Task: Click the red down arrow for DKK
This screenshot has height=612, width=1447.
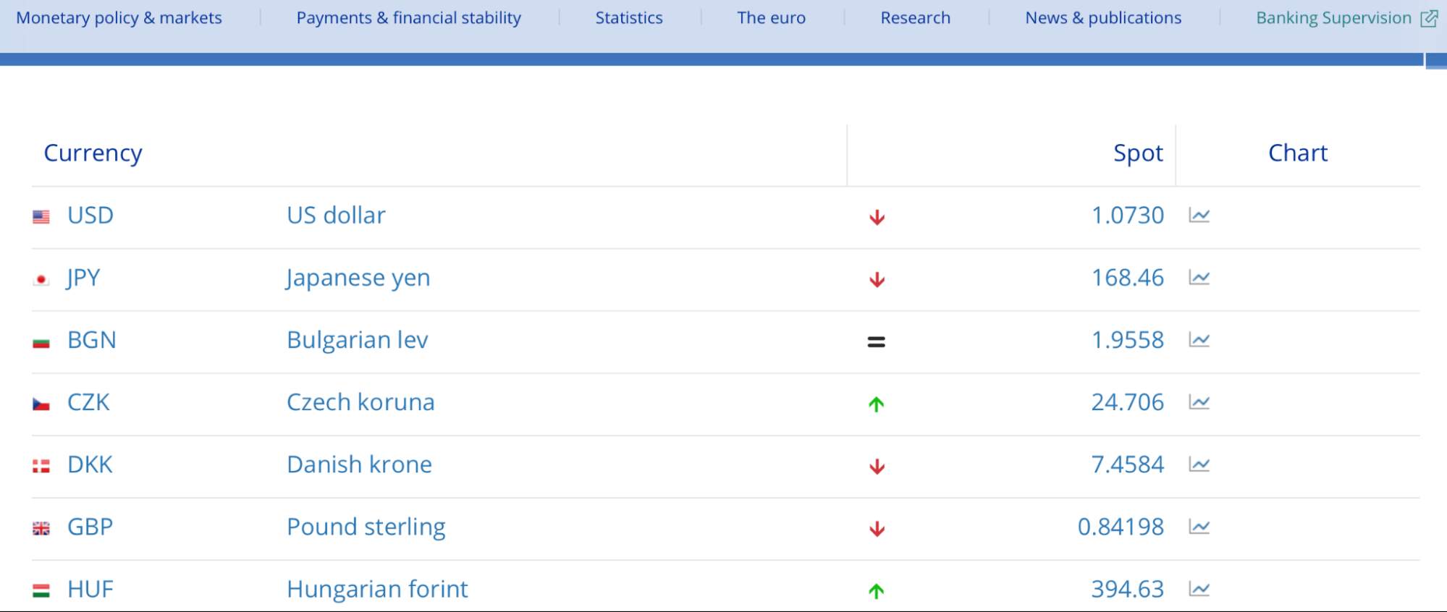Action: coord(877,466)
